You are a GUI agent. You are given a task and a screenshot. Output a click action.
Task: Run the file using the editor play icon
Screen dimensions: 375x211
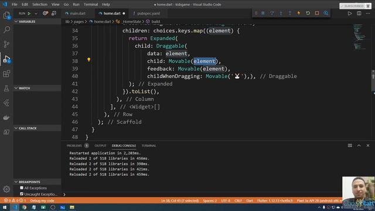[x=350, y=13]
